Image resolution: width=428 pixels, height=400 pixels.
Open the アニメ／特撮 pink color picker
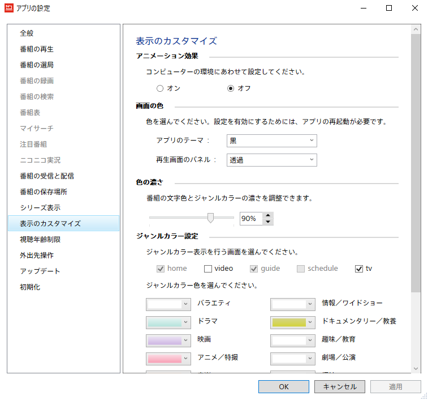pos(168,358)
